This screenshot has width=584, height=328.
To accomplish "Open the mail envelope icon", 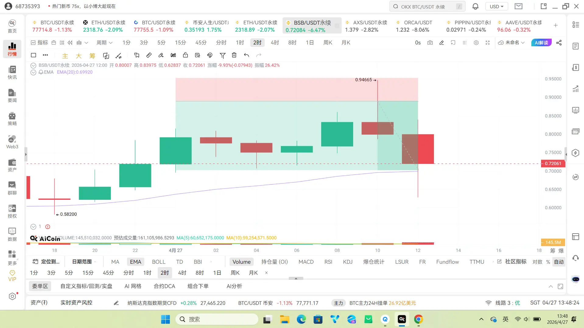I will [519, 6].
